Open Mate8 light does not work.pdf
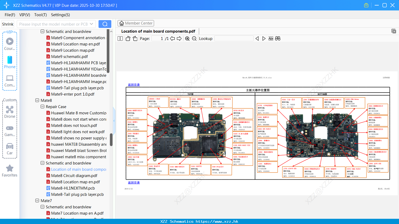Viewport: 399px width, 224px height. point(78,132)
